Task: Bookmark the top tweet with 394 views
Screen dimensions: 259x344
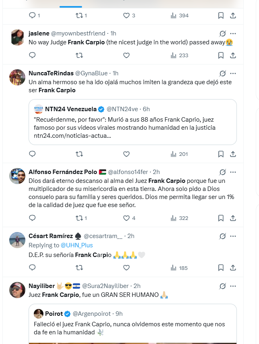Action: pos(221,16)
